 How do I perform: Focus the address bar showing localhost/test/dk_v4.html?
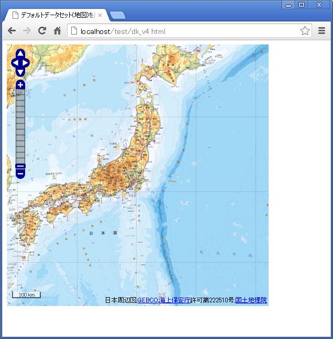tap(183, 31)
